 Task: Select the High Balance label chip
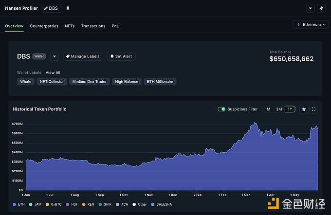[x=127, y=82]
